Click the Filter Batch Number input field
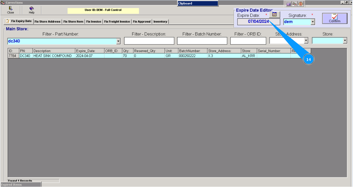Screen dimensions: 353x187 [x=202, y=41]
